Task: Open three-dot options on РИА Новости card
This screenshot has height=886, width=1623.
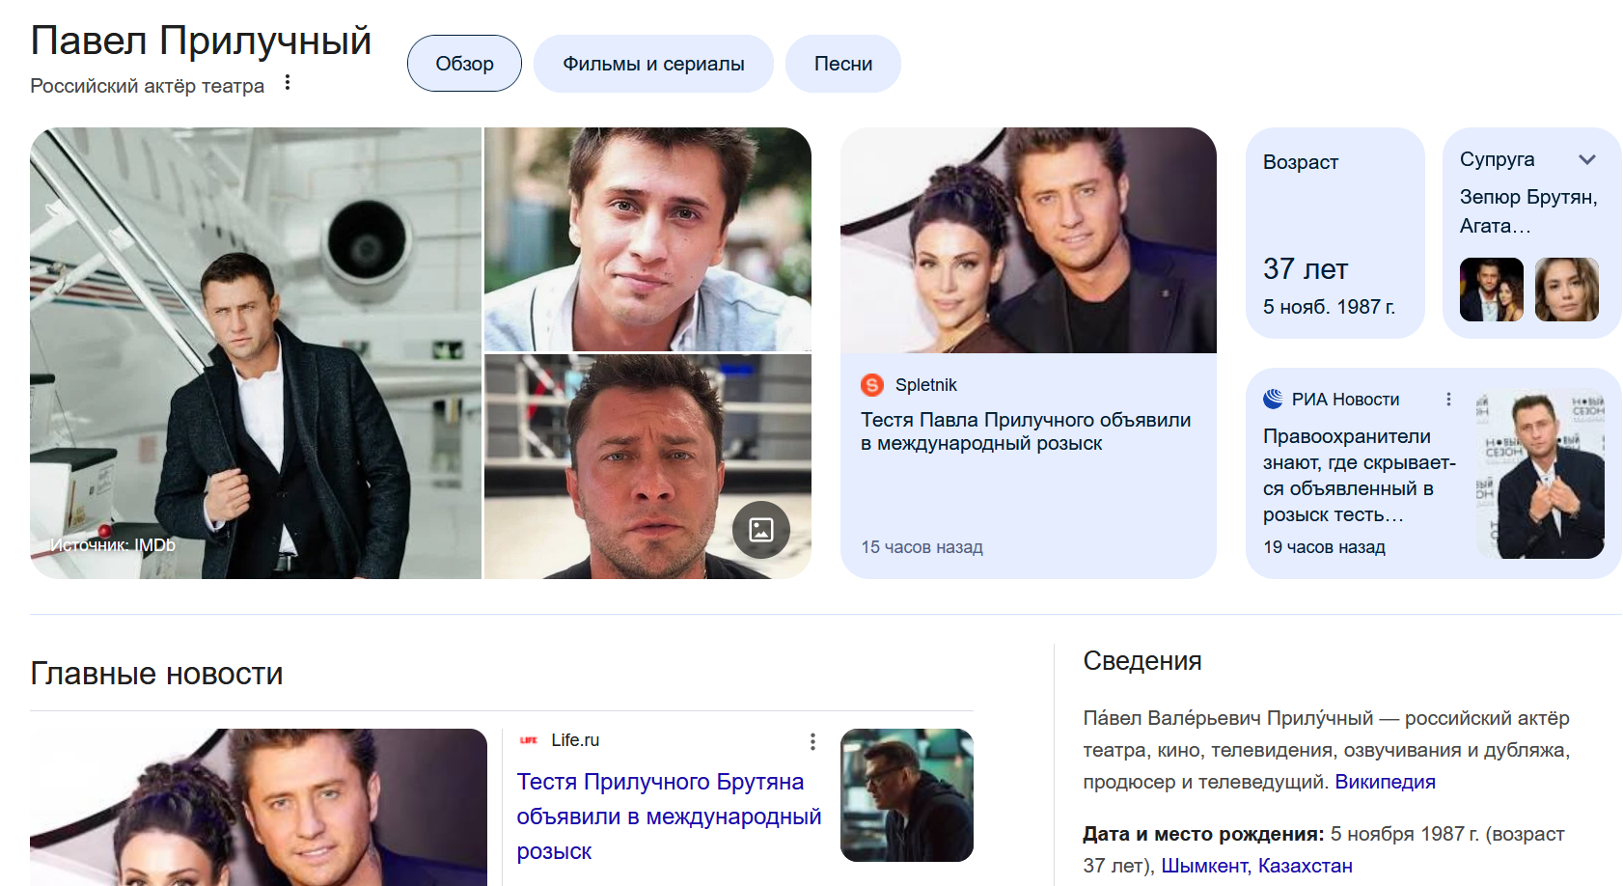Action: [x=1448, y=399]
